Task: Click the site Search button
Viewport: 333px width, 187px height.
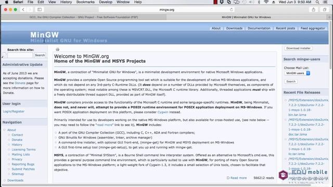Action: point(40,55)
